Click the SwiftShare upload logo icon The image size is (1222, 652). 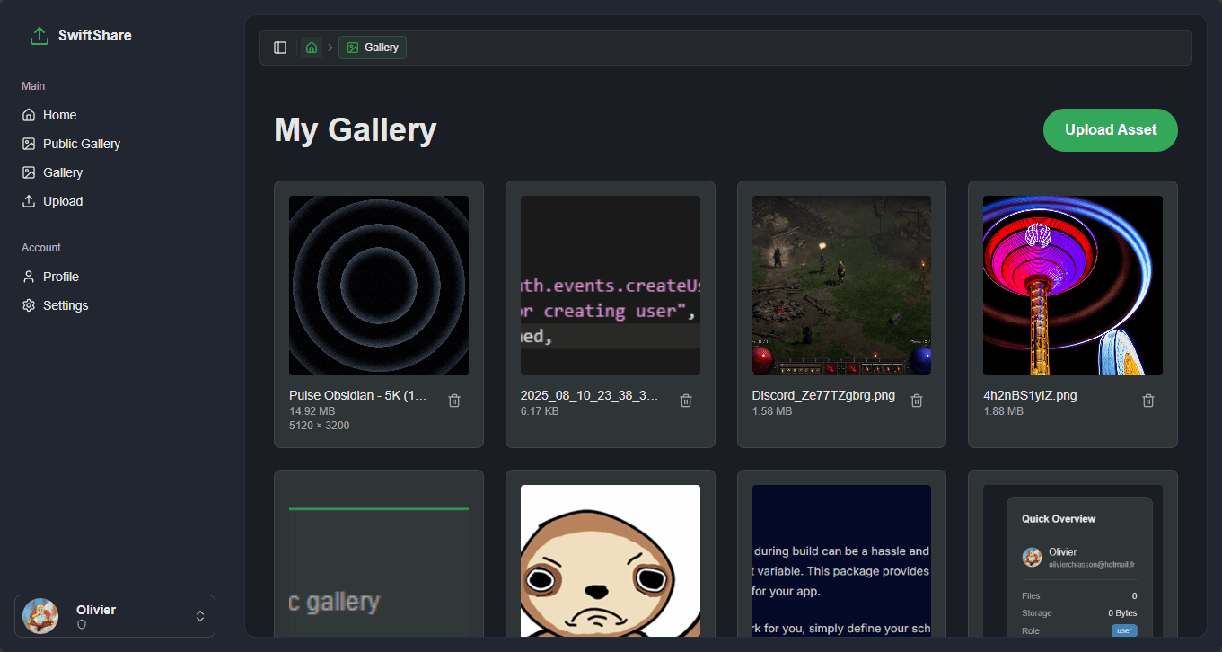pos(39,36)
